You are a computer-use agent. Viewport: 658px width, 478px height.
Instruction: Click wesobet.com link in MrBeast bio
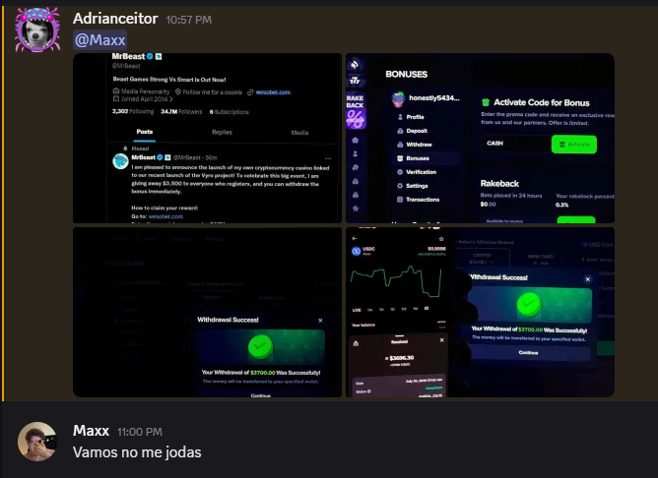273,92
